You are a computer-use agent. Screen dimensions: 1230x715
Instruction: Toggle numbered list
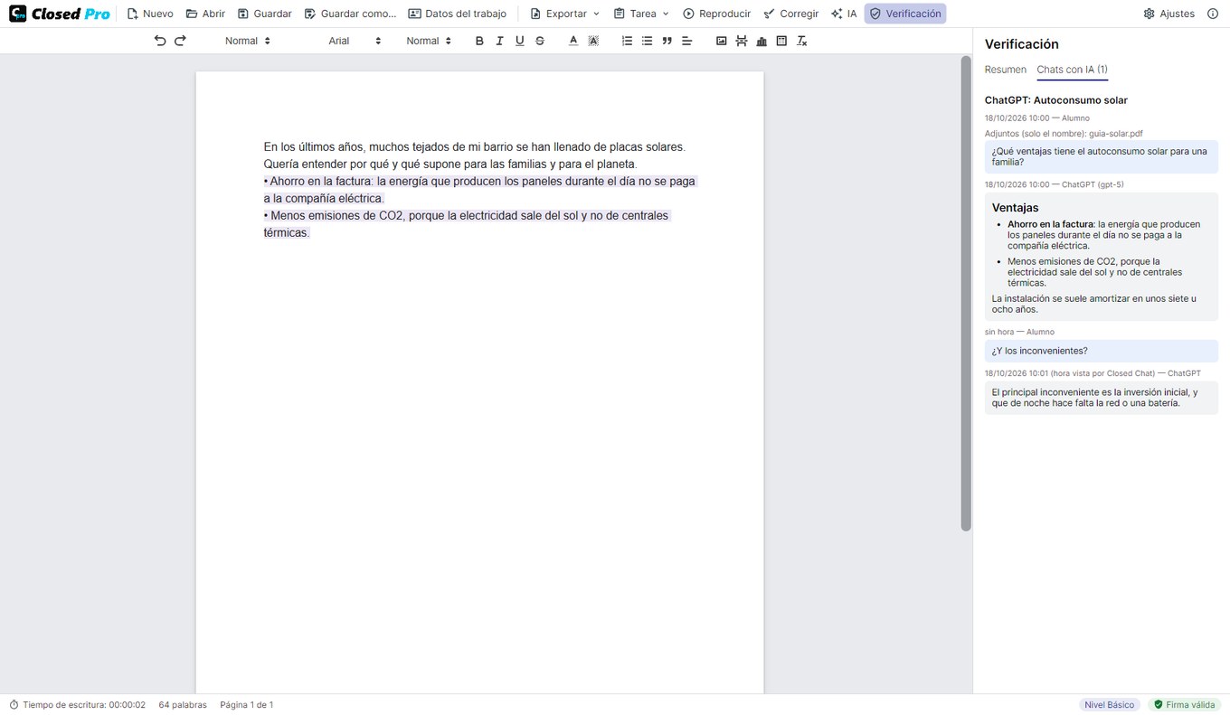(627, 41)
